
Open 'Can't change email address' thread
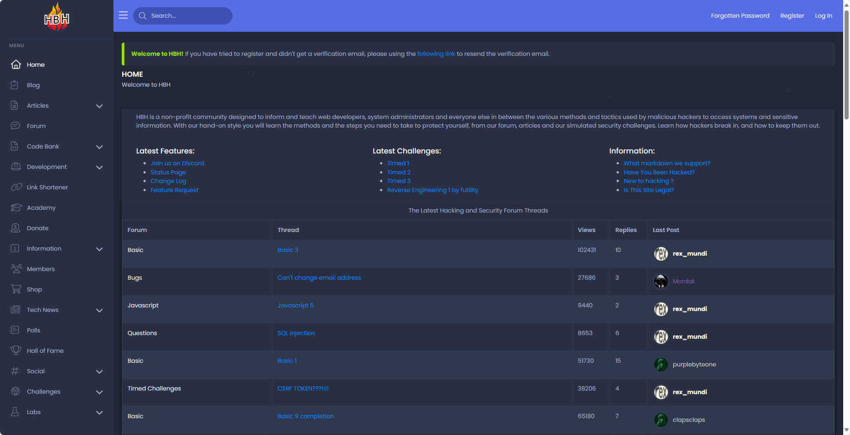(319, 277)
